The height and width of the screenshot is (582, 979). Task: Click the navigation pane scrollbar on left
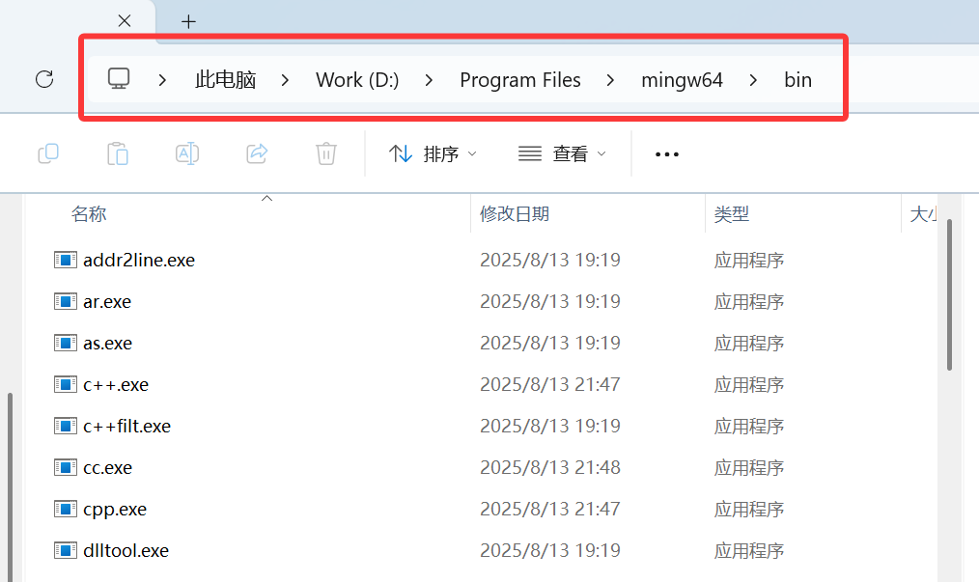point(10,487)
